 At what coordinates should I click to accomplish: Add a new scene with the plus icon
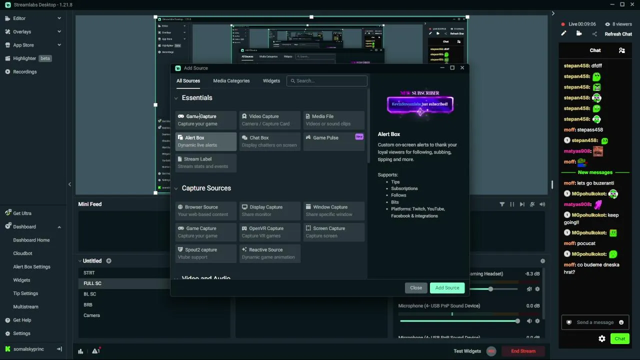pyautogui.click(x=108, y=260)
